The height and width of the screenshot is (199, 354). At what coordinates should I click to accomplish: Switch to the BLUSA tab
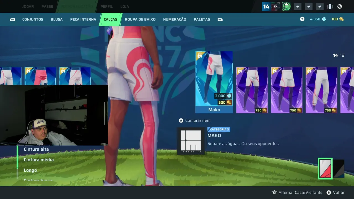tap(57, 19)
